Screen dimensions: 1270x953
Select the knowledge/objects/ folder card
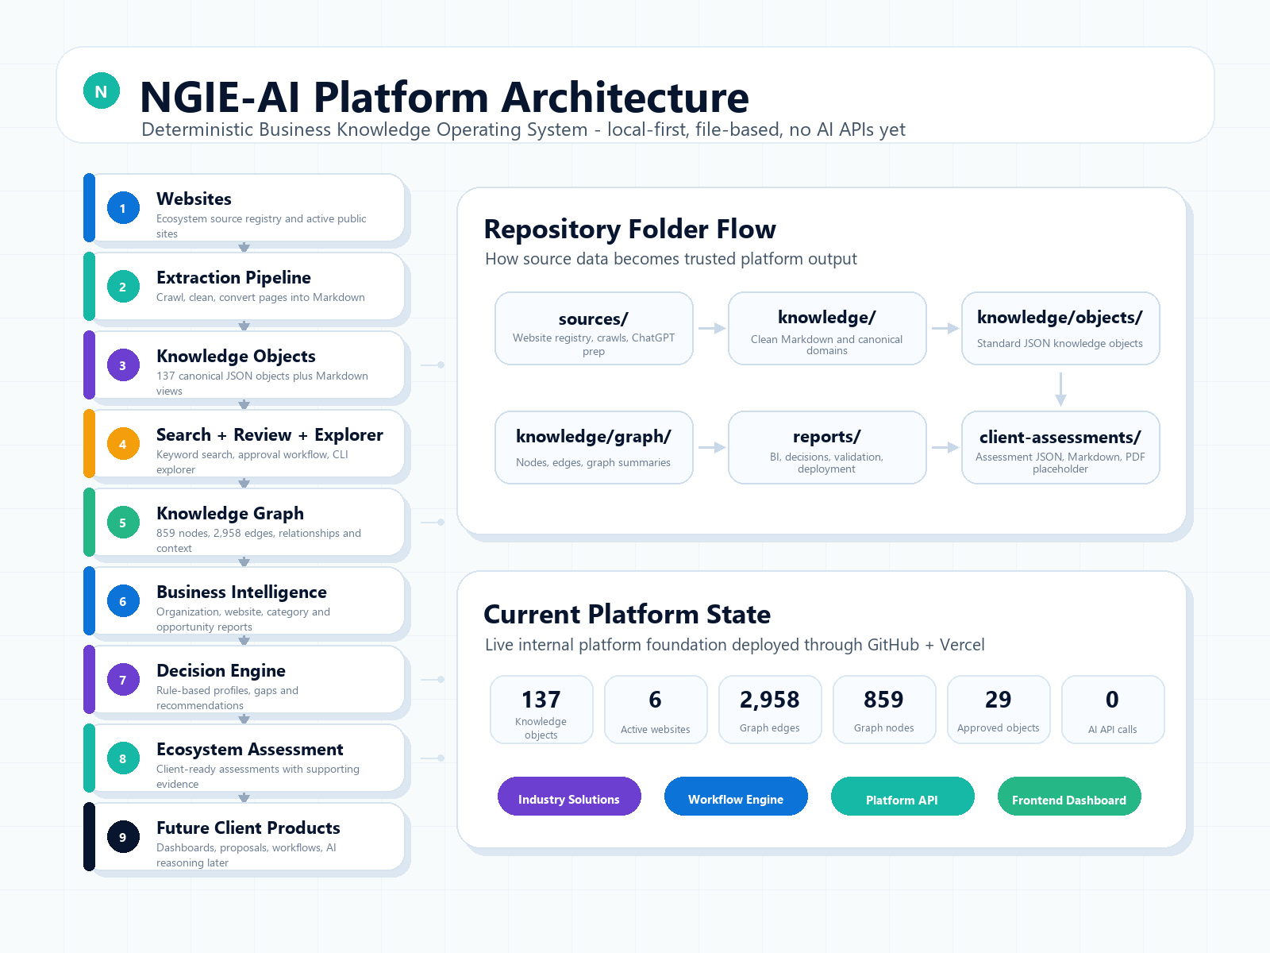click(1060, 329)
